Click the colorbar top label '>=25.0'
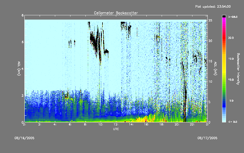Screen dimensions: 244x153 tap(233, 17)
